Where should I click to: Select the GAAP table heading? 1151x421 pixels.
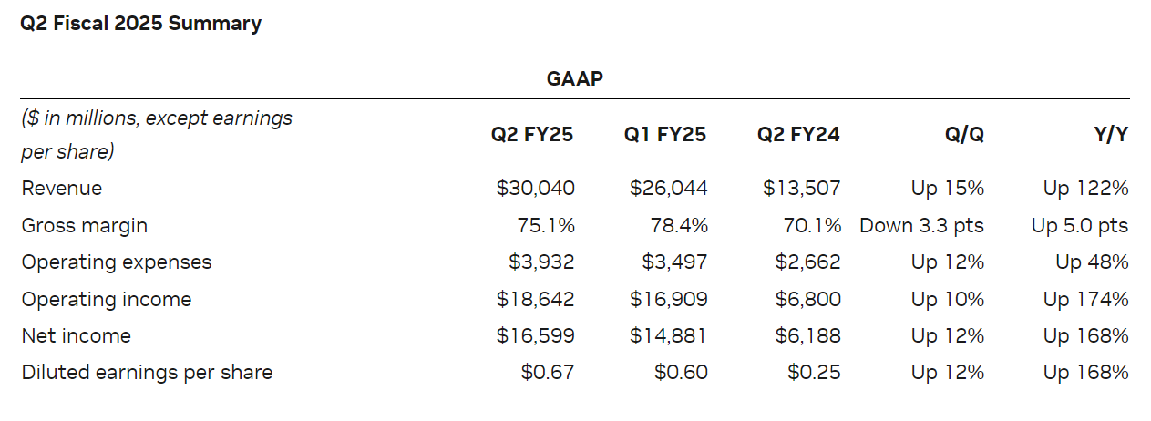[x=574, y=78]
